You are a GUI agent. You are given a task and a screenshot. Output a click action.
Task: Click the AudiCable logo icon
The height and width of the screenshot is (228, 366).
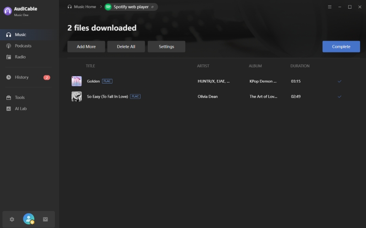point(8,11)
